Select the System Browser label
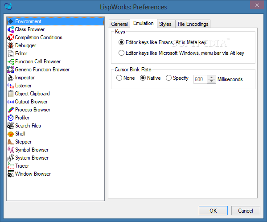Screen dimensions: 267x222 coord(32,158)
